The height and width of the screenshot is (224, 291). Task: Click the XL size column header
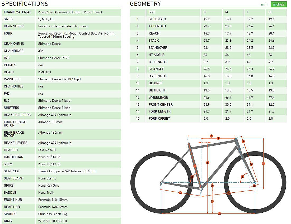click(270, 12)
